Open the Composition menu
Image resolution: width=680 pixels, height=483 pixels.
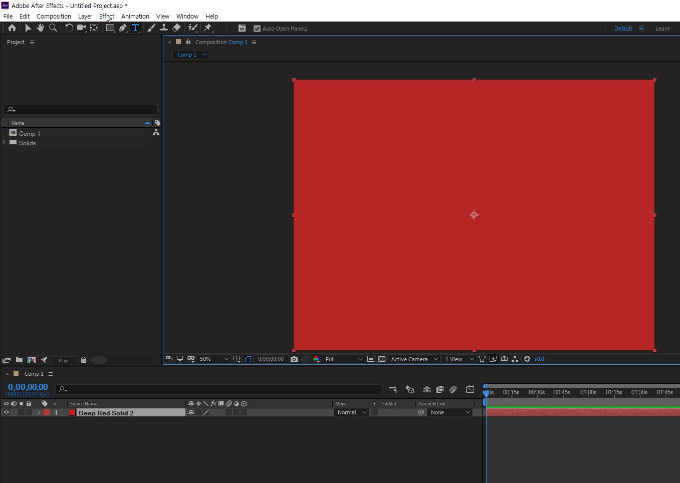click(x=54, y=16)
